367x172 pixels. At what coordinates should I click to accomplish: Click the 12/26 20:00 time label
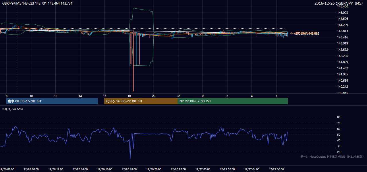[154, 169]
